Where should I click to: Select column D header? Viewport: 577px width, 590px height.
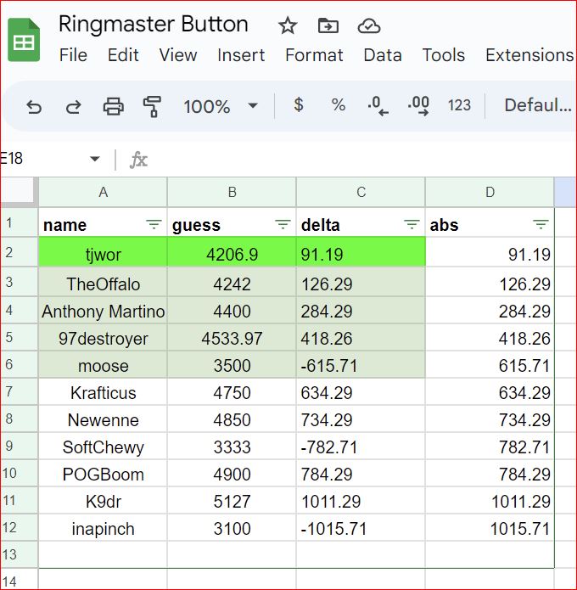pyautogui.click(x=490, y=192)
